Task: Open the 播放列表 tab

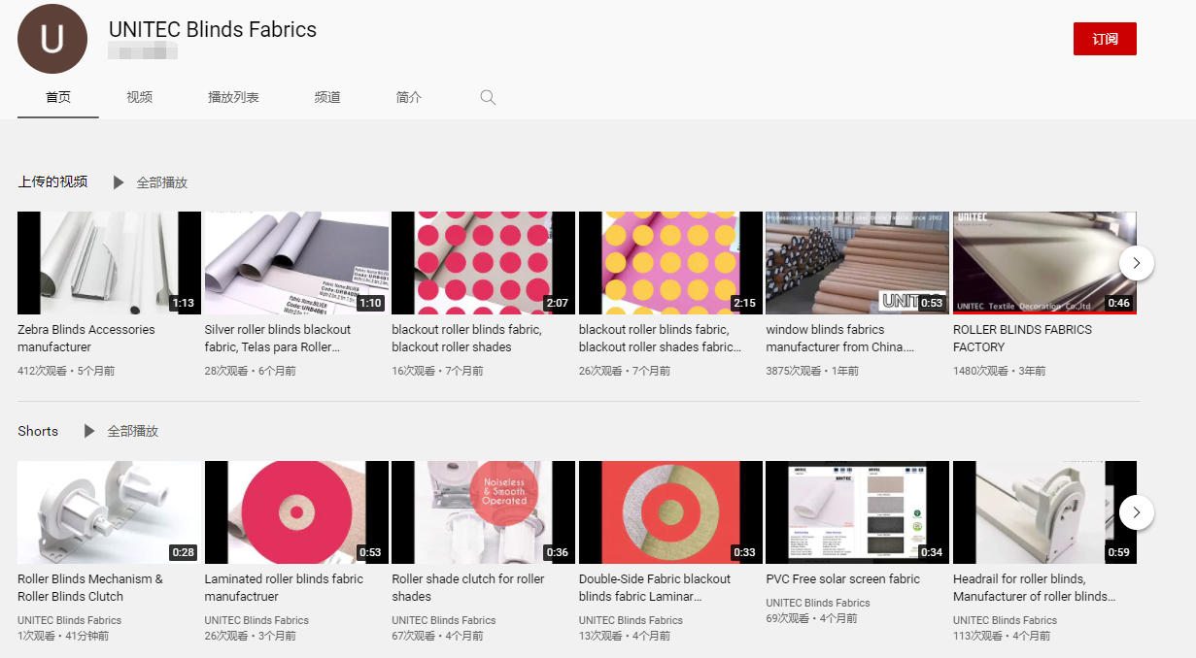Action: click(233, 97)
